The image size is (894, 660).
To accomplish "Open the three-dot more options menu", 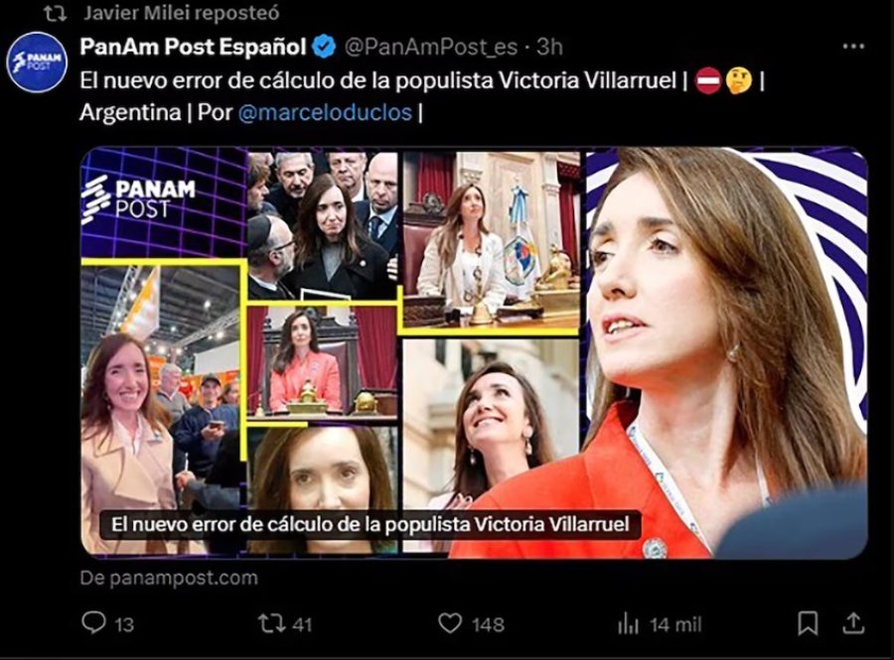I will click(x=853, y=46).
